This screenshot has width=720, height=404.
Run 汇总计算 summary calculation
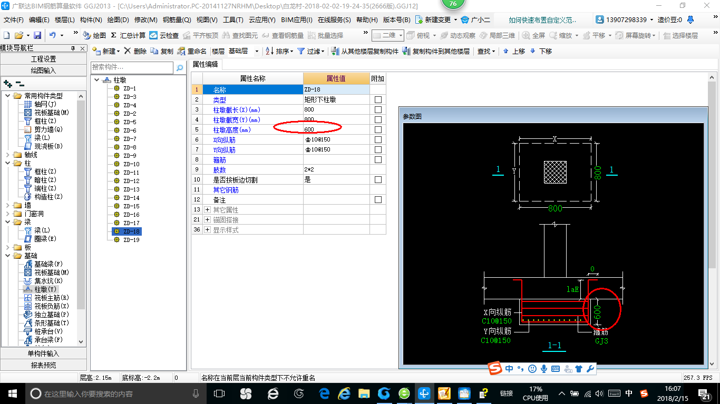pos(128,35)
